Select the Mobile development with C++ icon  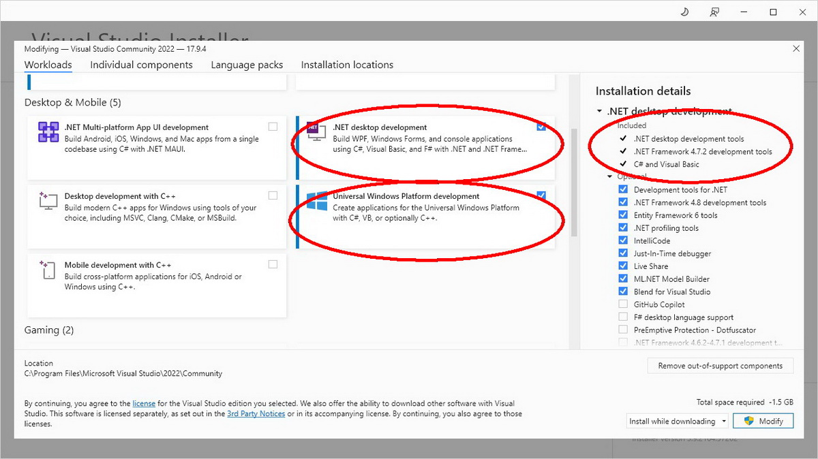pyautogui.click(x=48, y=270)
